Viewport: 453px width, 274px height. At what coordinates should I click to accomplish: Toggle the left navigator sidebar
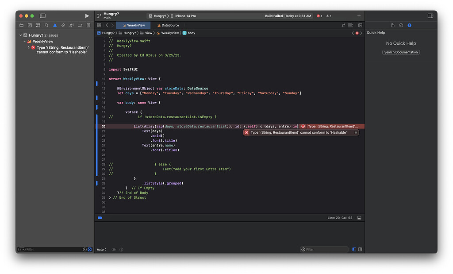pyautogui.click(x=42, y=16)
